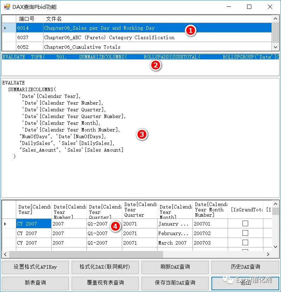Check IsGrandTotal box in February row
281x292 pixels.
pyautogui.click(x=245, y=233)
